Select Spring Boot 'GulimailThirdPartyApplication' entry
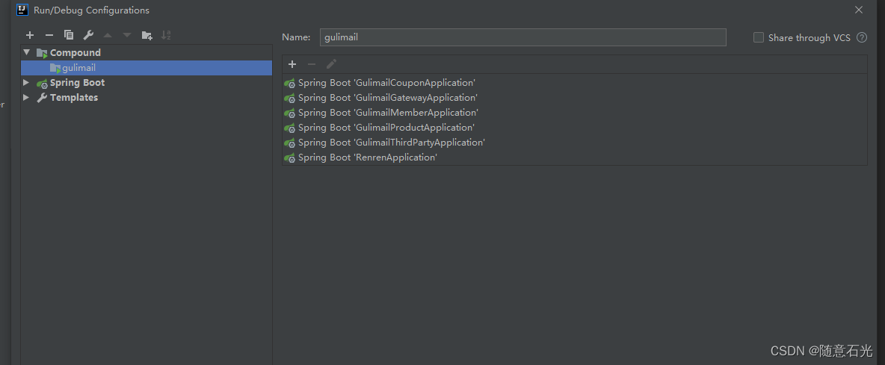Viewport: 885px width, 365px height. pos(575,143)
